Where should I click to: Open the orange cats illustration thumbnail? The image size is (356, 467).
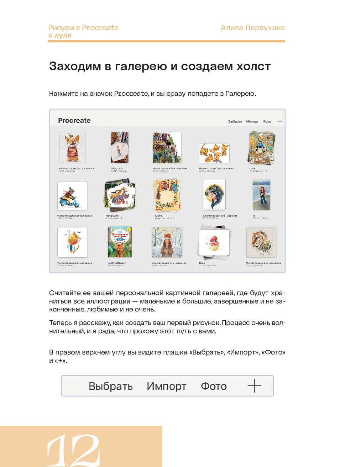214,153
